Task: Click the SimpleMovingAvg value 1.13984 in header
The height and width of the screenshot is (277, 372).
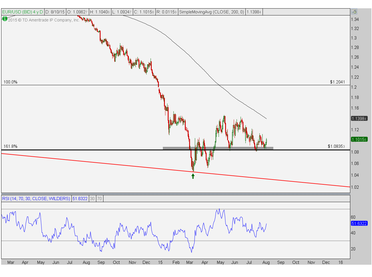Action: pos(254,12)
